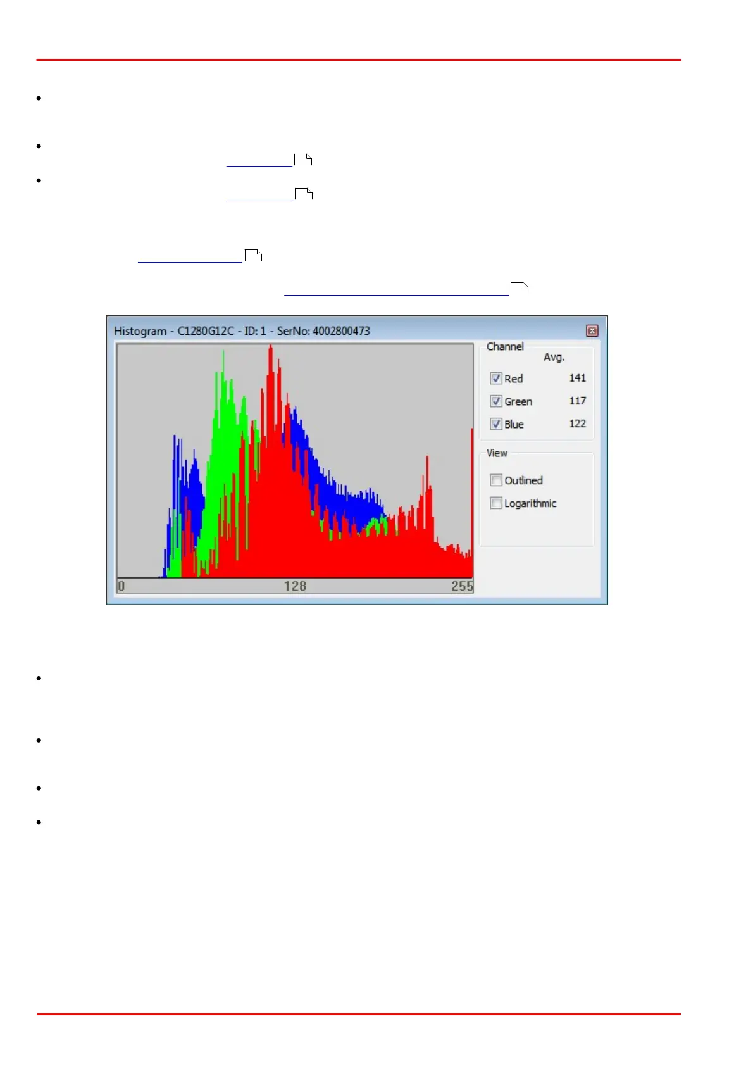Click the Histogram title bar text
This screenshot has height=1066, width=753.
pos(242,331)
